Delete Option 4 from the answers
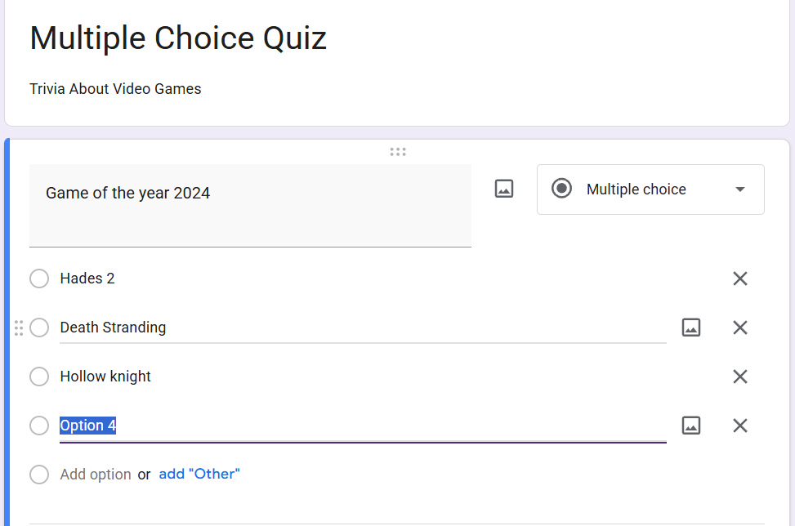 [739, 426]
